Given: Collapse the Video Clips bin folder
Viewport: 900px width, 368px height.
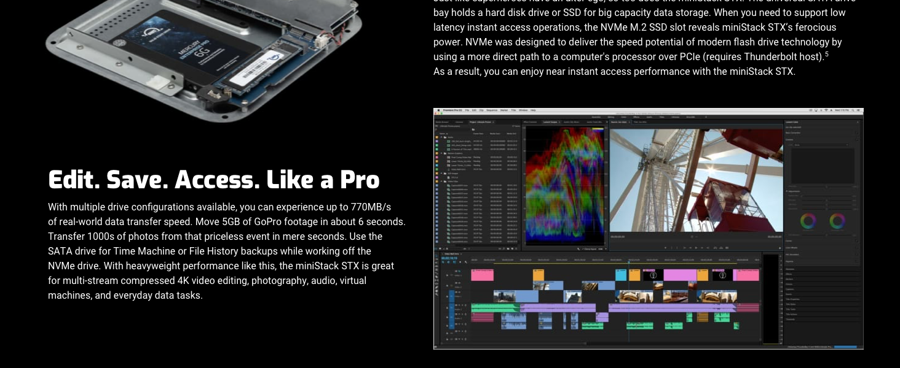Looking at the screenshot, I should click(x=442, y=182).
